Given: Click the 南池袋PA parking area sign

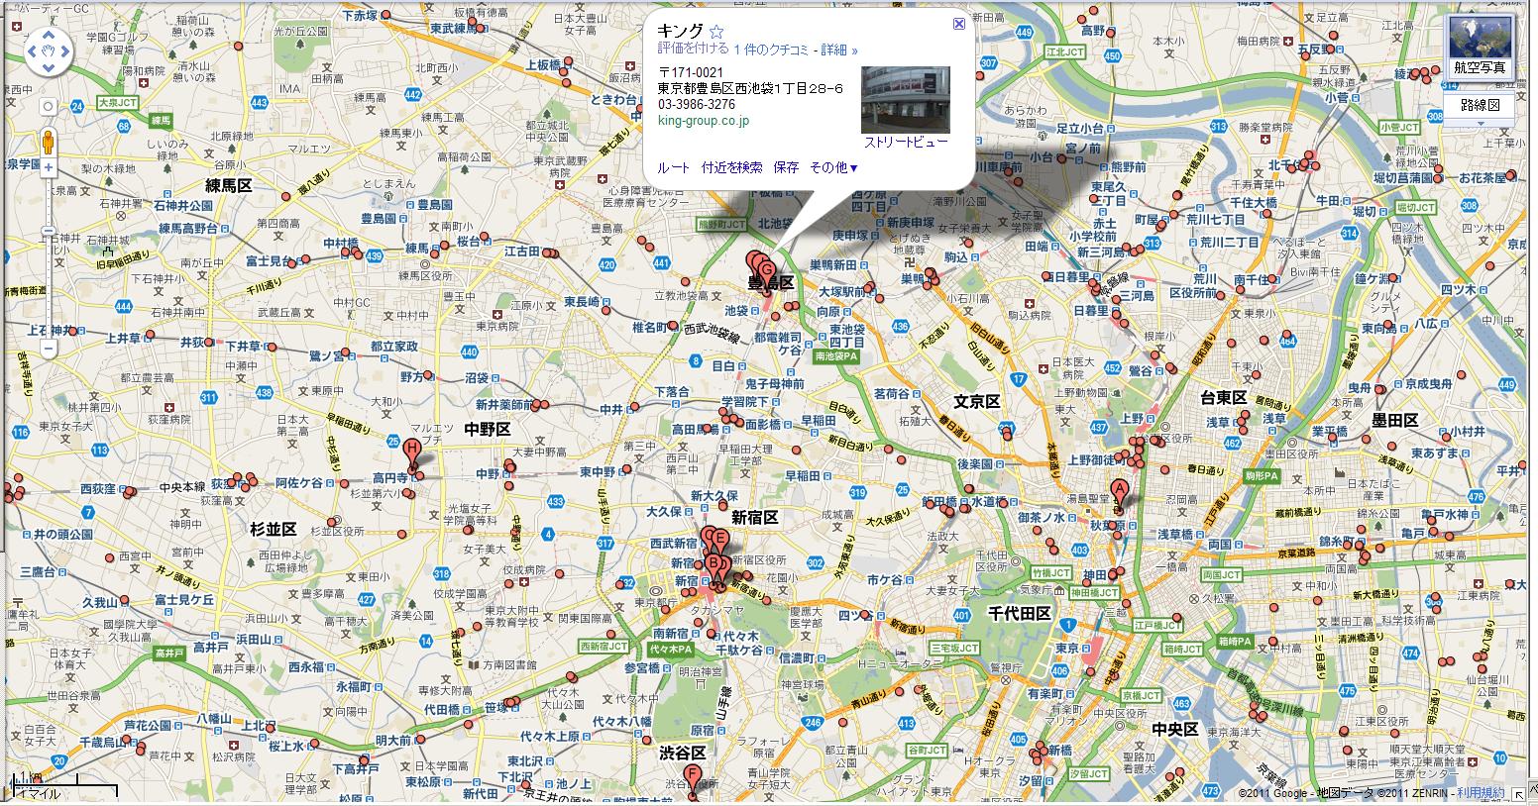Looking at the screenshot, I should (x=835, y=355).
